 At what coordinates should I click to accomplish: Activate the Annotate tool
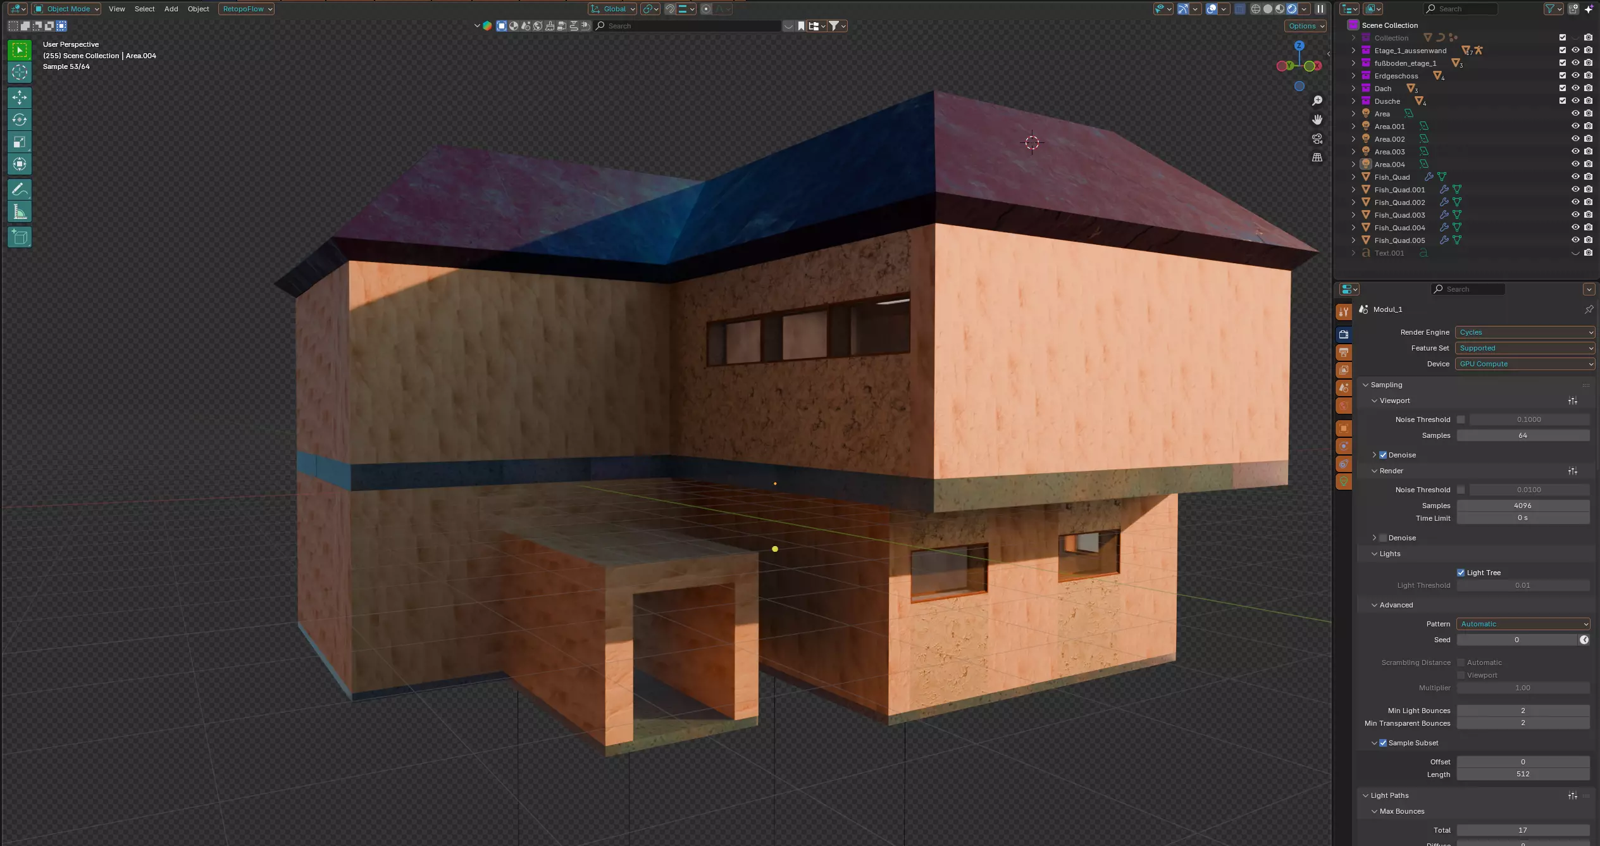(20, 189)
